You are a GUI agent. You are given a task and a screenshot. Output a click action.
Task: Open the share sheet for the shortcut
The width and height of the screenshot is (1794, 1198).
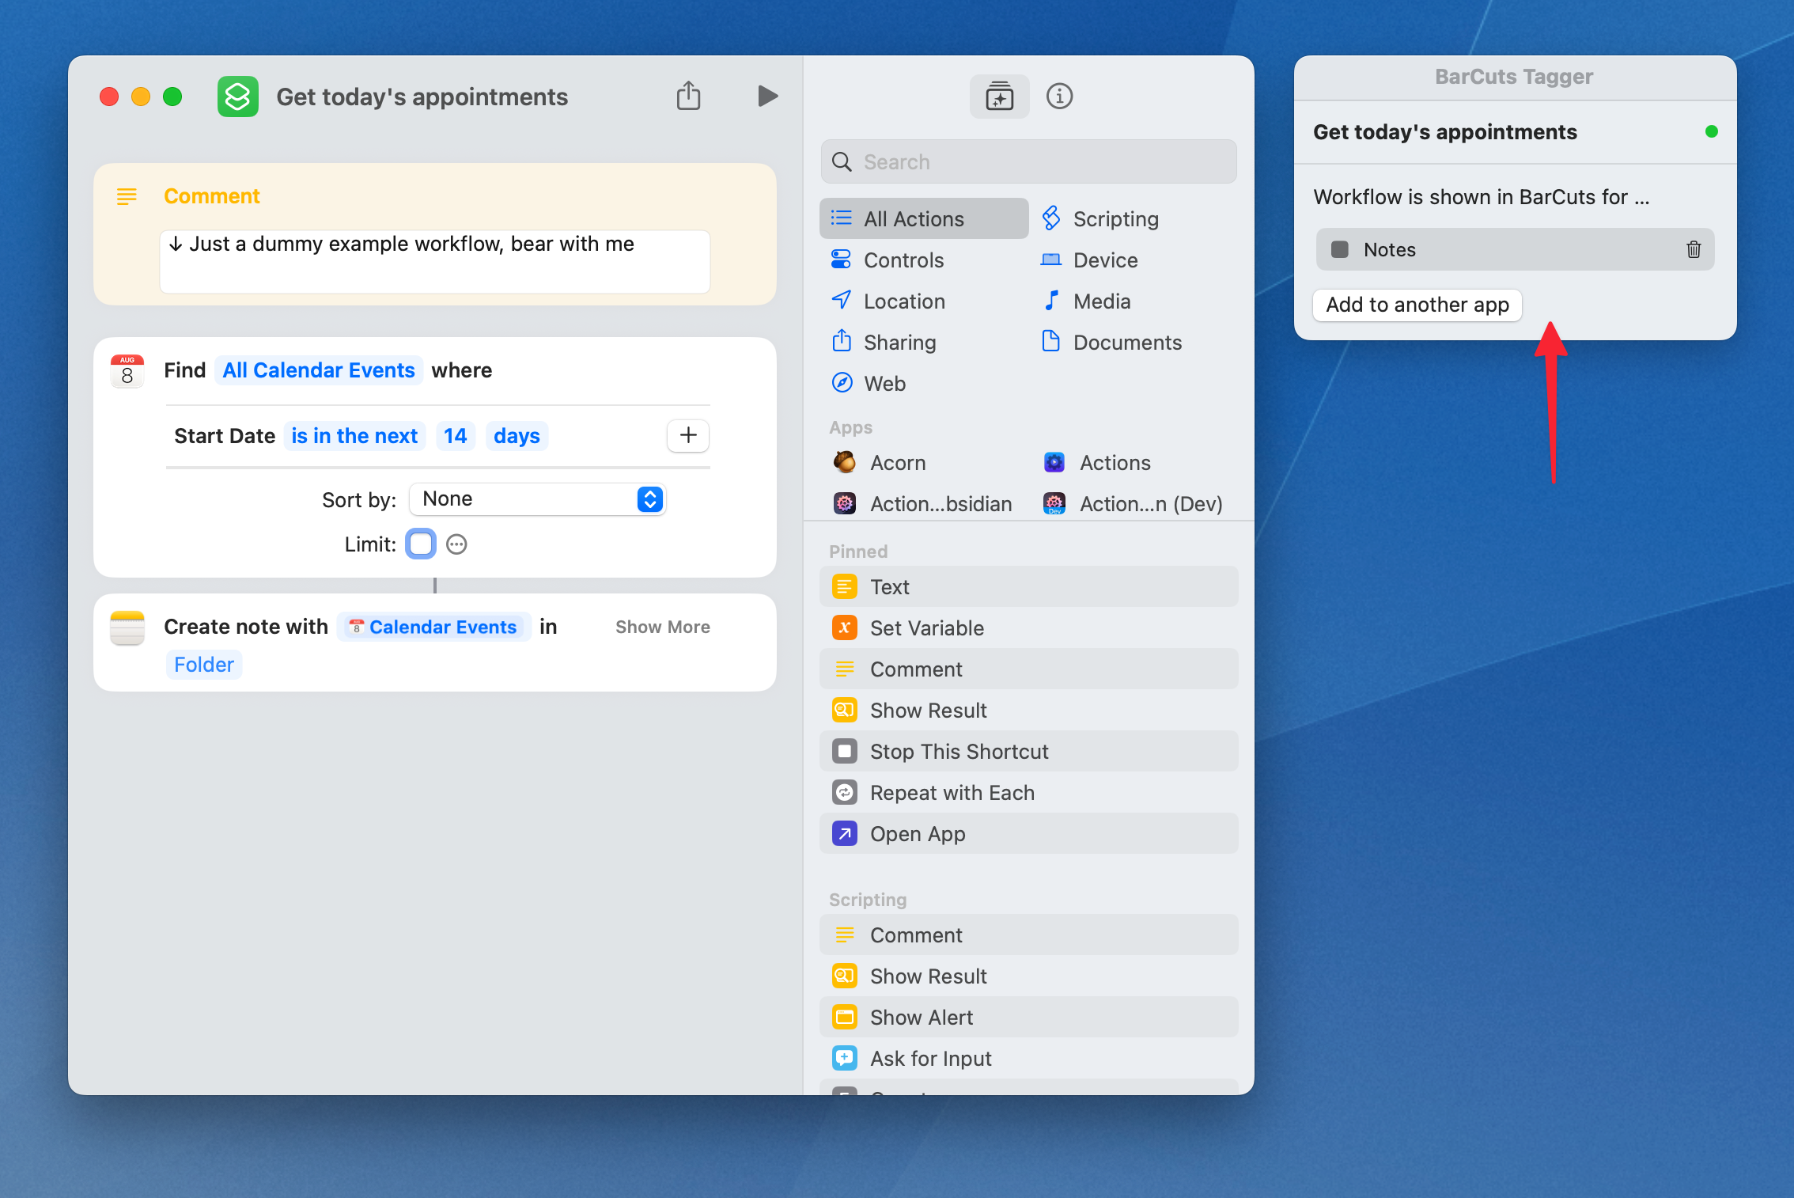688,95
